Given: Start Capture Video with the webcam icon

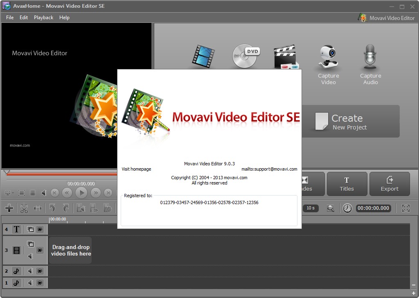Looking at the screenshot, I should point(329,65).
